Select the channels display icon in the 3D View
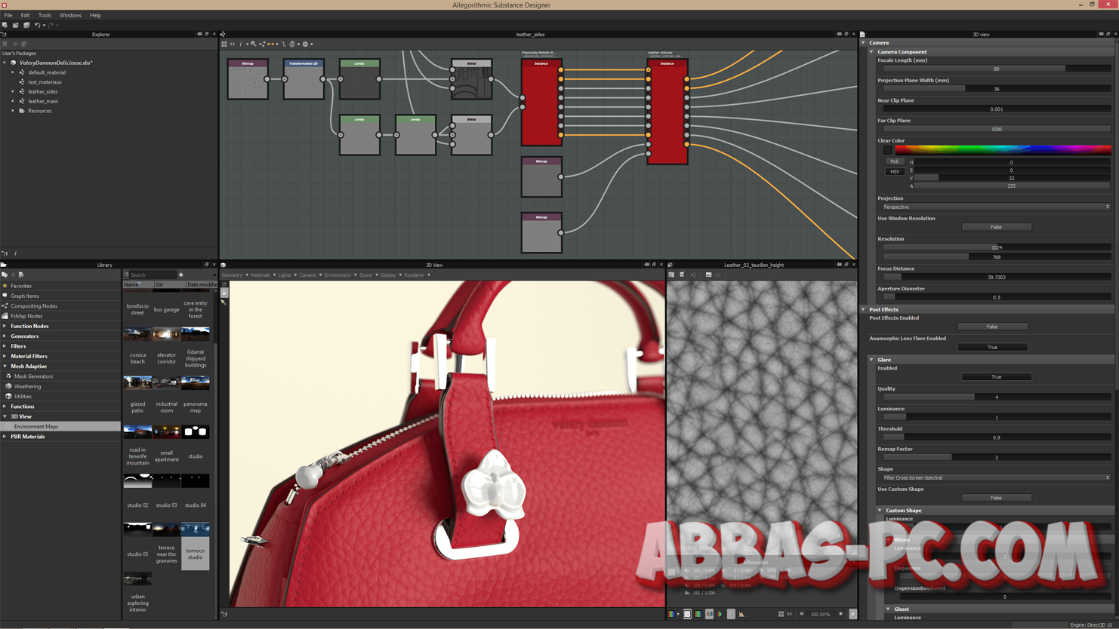Viewport: 1119px width, 629px height. pyautogui.click(x=671, y=614)
